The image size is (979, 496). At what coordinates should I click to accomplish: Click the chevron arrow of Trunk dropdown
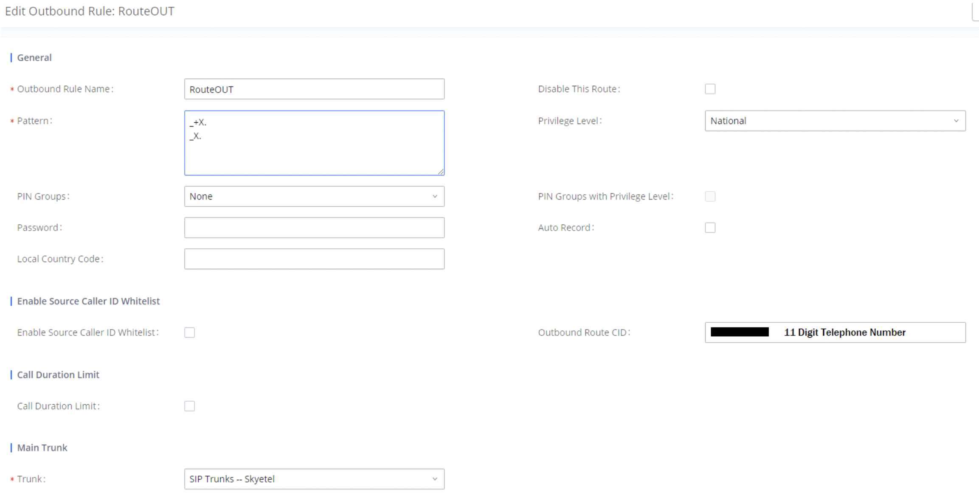(435, 479)
